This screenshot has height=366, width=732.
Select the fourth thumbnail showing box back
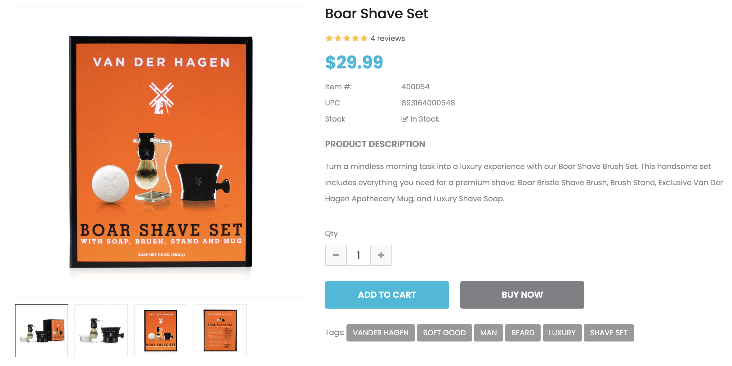(220, 331)
